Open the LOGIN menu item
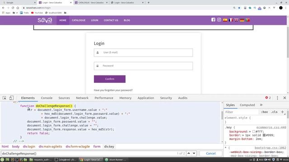Viewport: 289px width, 162px height. point(94,20)
